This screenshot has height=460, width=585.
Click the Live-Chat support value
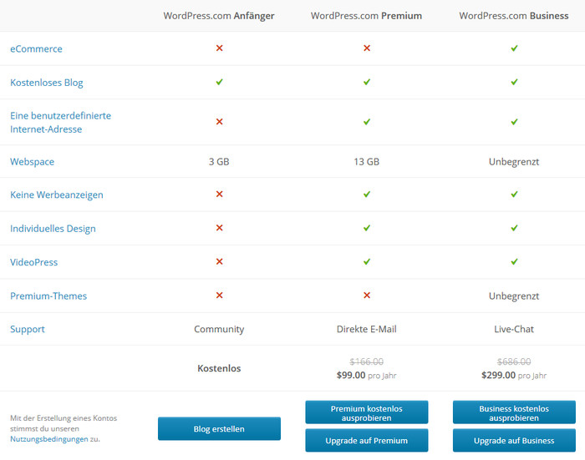click(x=514, y=329)
